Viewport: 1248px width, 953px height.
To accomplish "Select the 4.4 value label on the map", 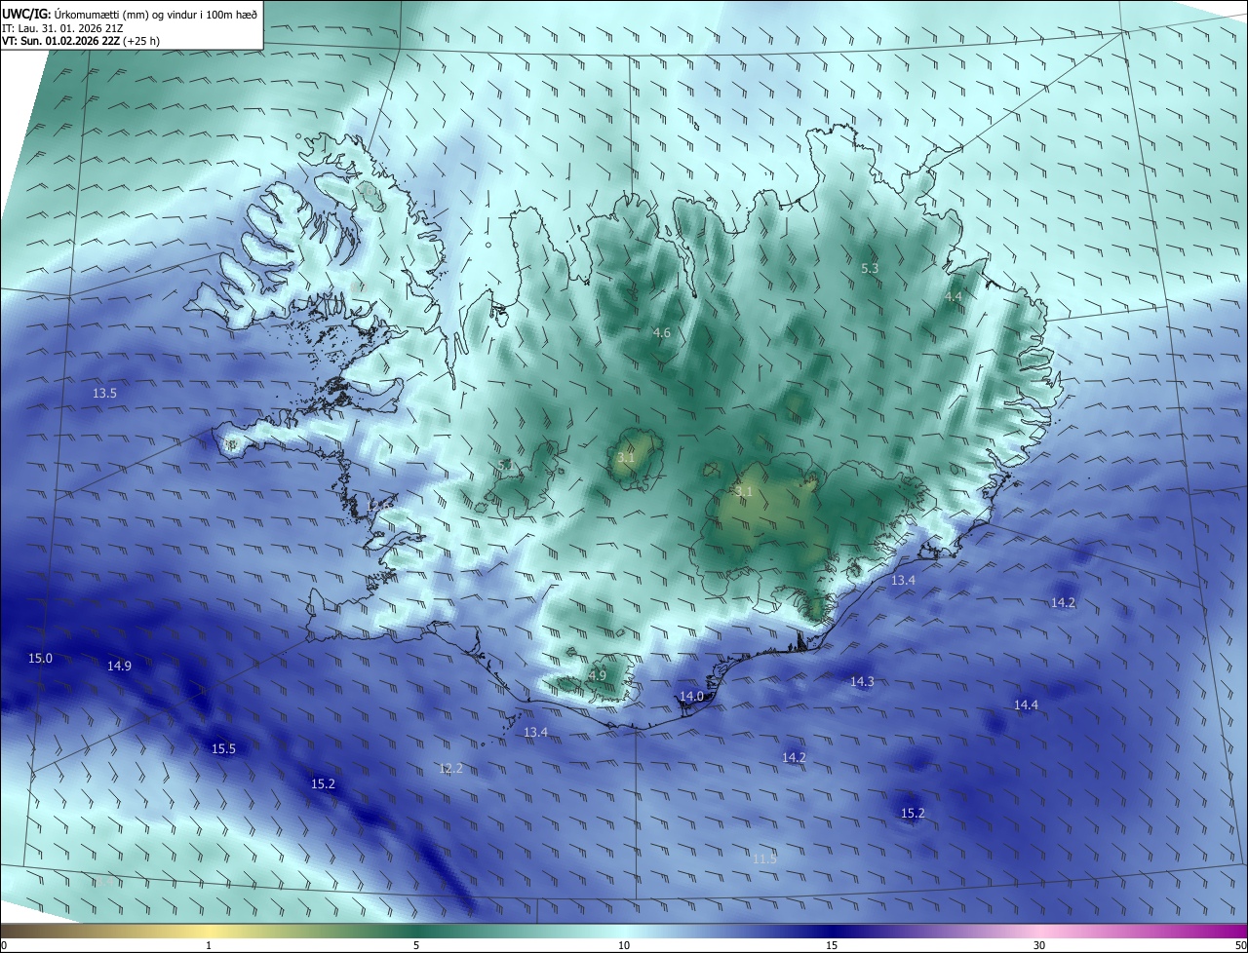I will (954, 296).
